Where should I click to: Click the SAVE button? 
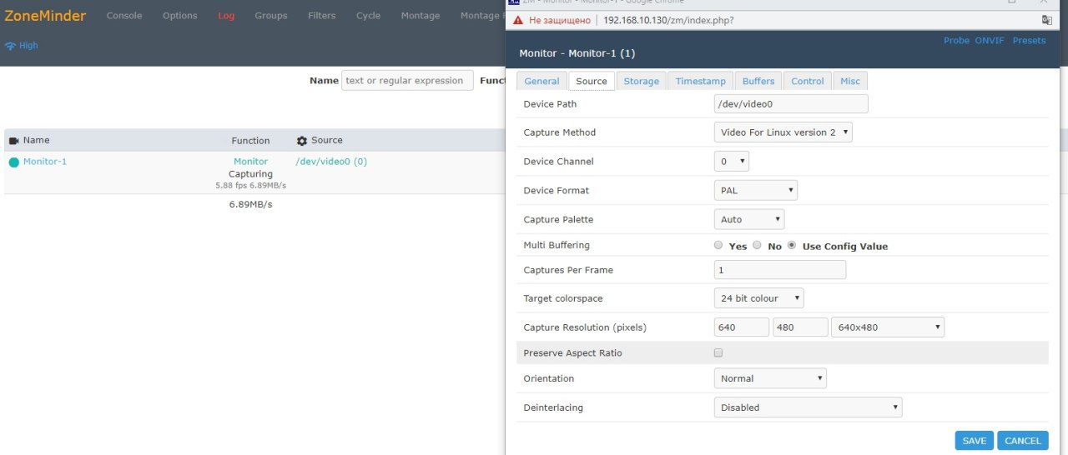tap(974, 441)
